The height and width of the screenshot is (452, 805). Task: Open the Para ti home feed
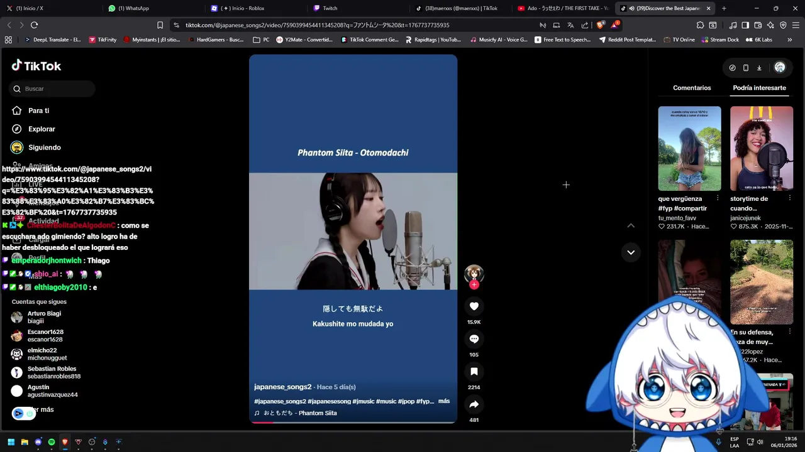point(30,110)
